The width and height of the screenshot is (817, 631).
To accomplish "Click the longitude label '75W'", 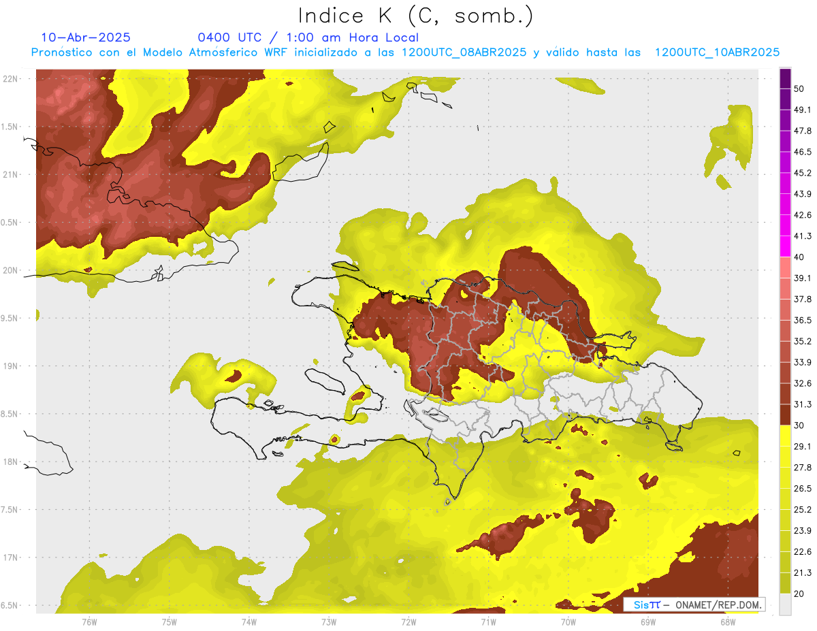I will (170, 621).
